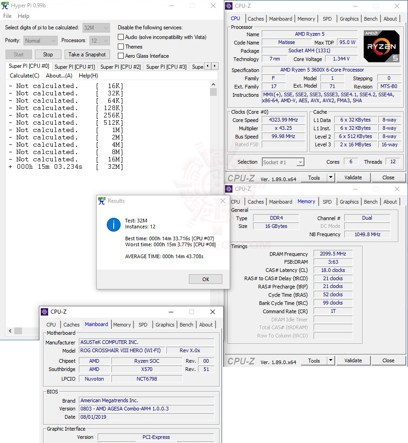408x443 pixels.
Task: Click the CPU-Z icon on the Memory window
Action: [x=228, y=188]
